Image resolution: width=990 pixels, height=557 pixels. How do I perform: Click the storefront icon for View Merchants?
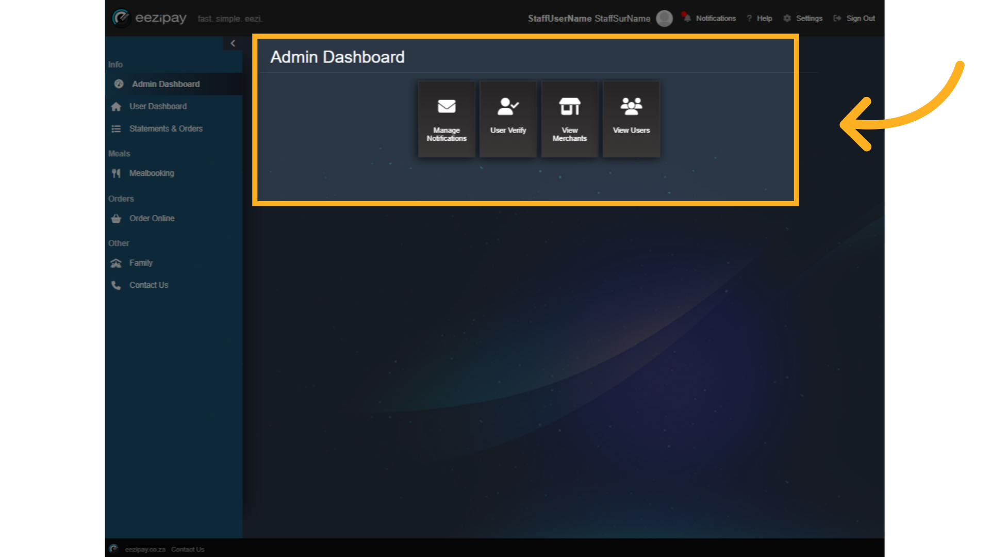[570, 106]
